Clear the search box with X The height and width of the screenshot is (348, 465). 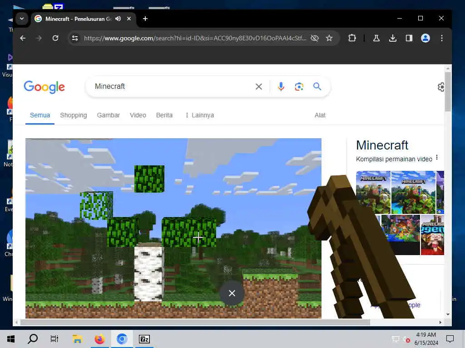[x=258, y=87]
